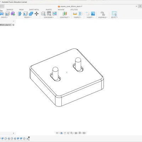Click the Press Pull tool in Modify
The height and width of the screenshot is (142, 142).
20,14
